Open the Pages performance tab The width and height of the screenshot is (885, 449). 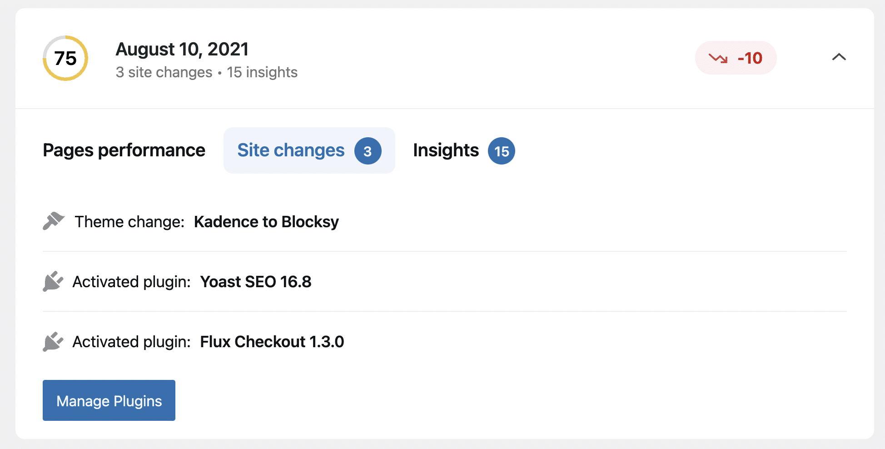coord(124,150)
